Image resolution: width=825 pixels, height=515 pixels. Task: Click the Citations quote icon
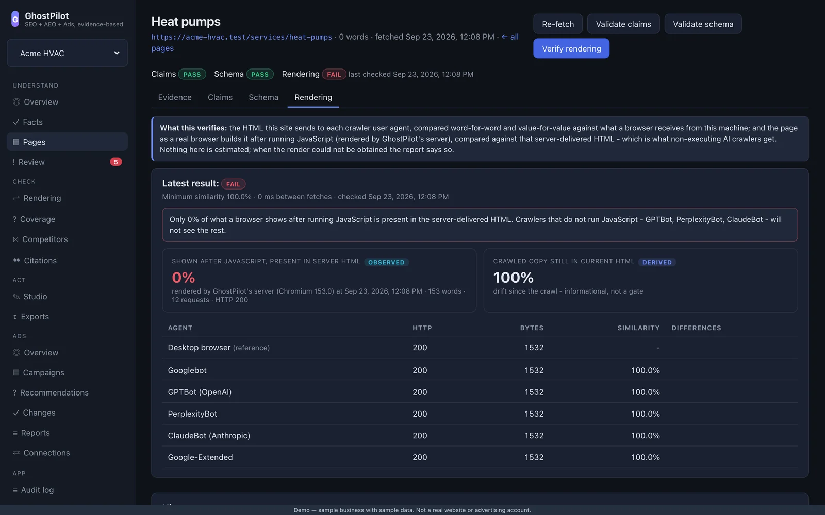pos(16,260)
